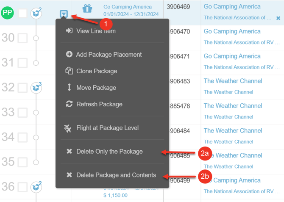Image resolution: width=284 pixels, height=202 pixels.
Task: Click the tree node circle on row 30
Action: [x=36, y=38]
